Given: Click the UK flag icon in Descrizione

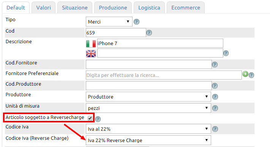Looking at the screenshot, I should pyautogui.click(x=91, y=53).
